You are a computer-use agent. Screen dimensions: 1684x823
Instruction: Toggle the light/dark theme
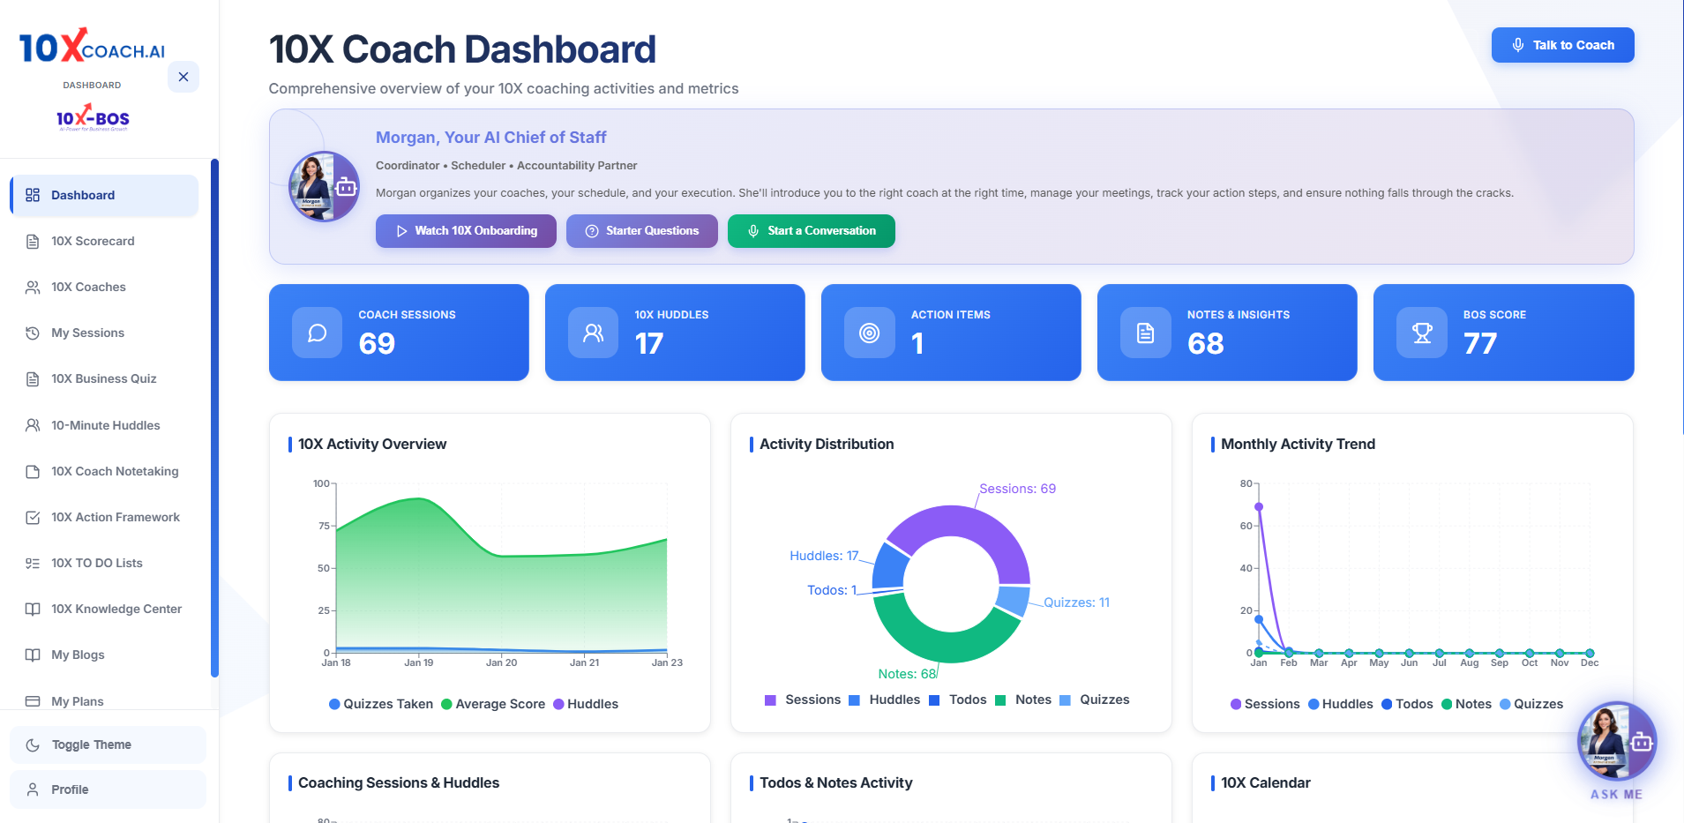point(108,744)
